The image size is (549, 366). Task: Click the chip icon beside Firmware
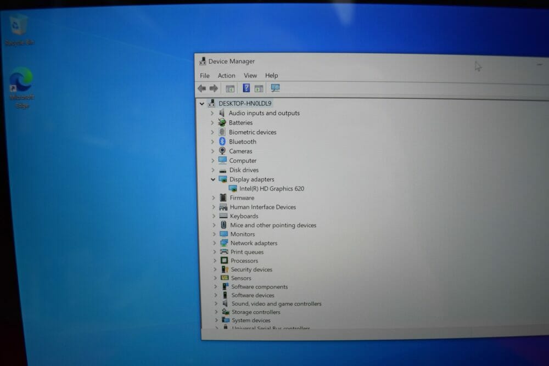click(223, 198)
